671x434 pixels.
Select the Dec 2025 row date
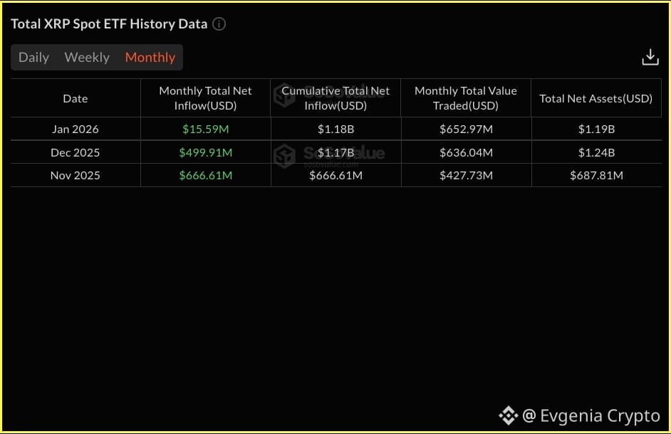coord(76,153)
